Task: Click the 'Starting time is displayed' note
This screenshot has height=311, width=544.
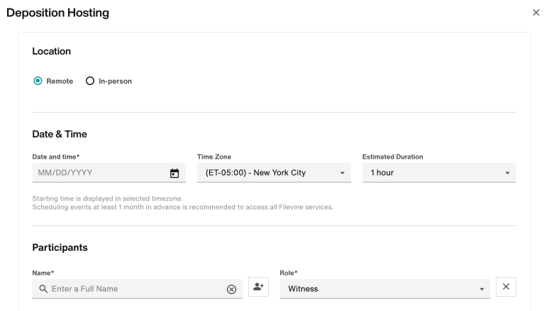Action: [108, 198]
